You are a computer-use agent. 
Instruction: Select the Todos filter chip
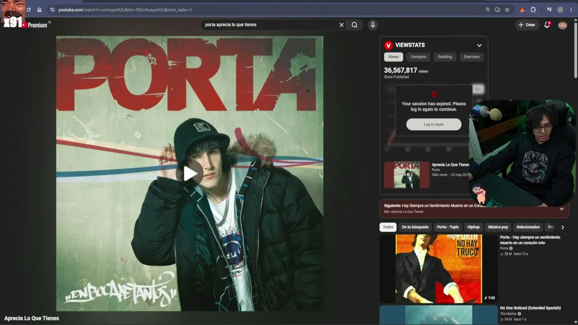tap(388, 227)
